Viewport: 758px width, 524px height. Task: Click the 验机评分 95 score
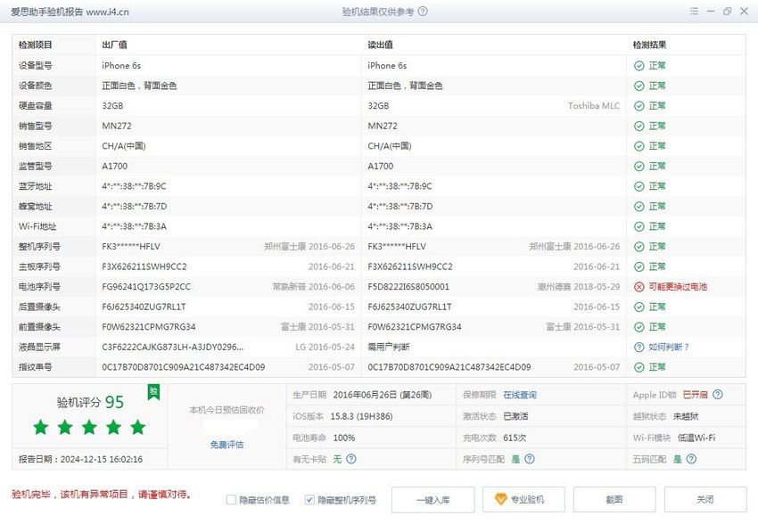(90, 402)
